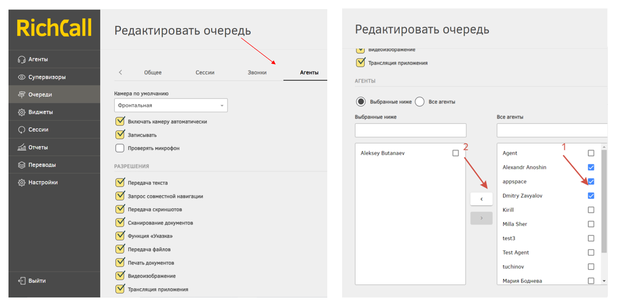The image size is (619, 307).
Task: Open the Агенты sidebar menu item
Action: coord(54,59)
